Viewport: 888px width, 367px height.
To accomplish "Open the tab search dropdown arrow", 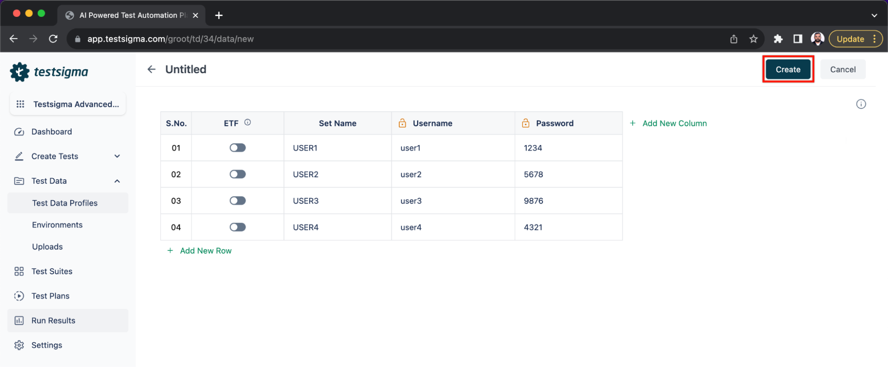I will tap(874, 16).
